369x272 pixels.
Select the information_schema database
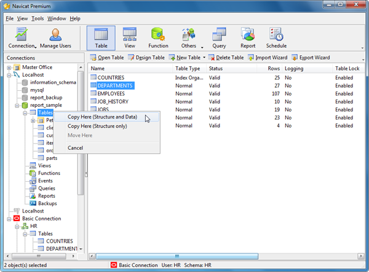53,82
